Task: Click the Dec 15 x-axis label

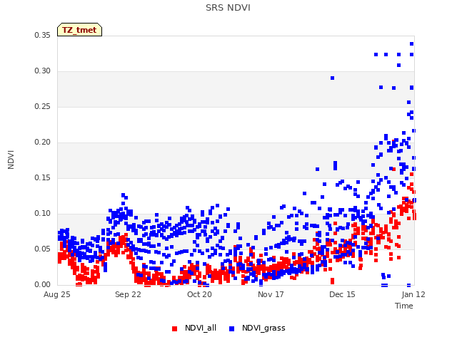Action: 342,294
